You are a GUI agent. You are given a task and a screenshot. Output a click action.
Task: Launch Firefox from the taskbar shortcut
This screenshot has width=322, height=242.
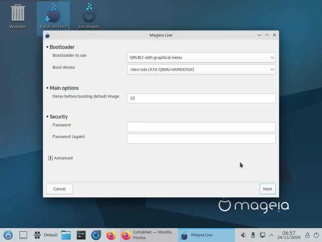pos(111,235)
